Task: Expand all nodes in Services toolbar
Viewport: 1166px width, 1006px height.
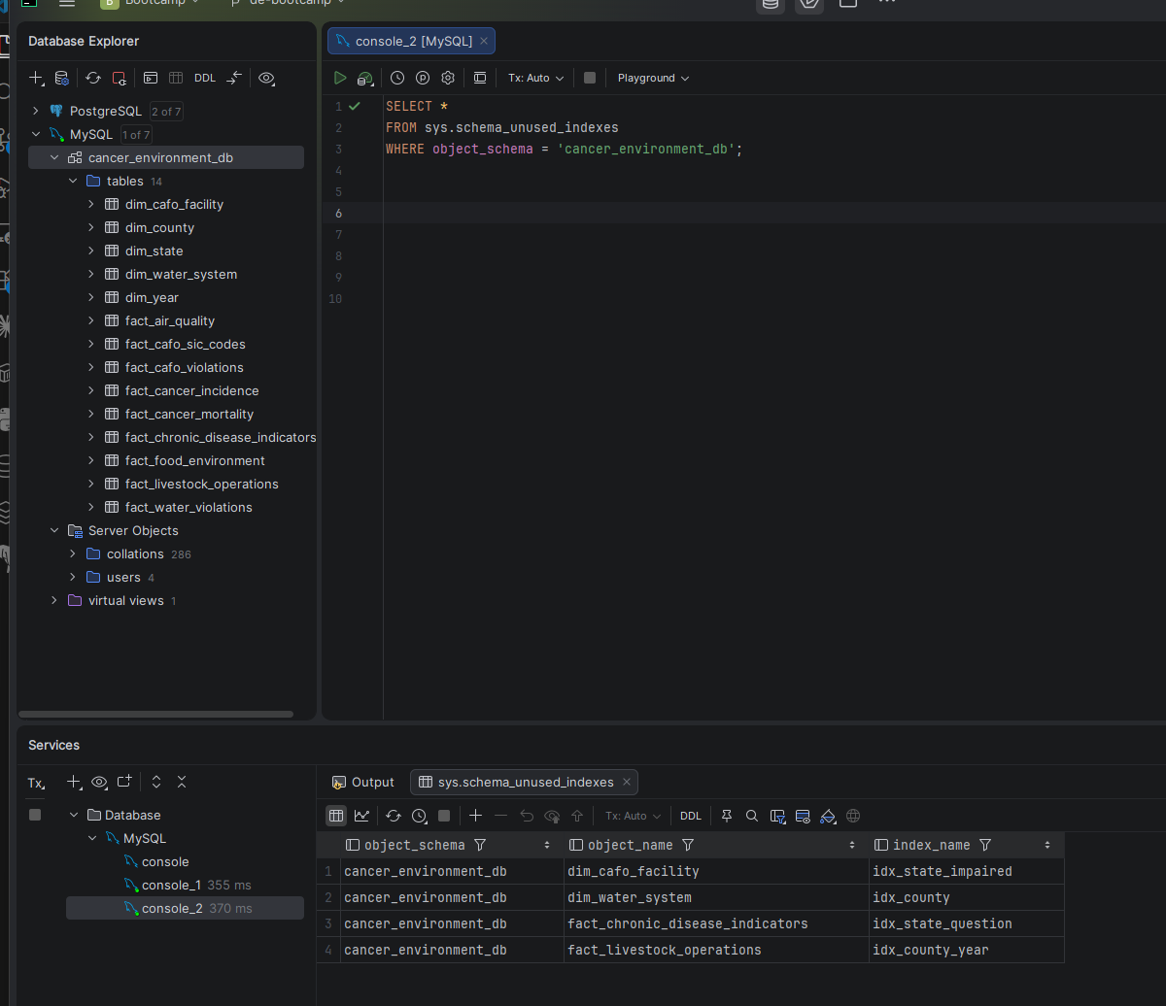Action: coord(156,782)
